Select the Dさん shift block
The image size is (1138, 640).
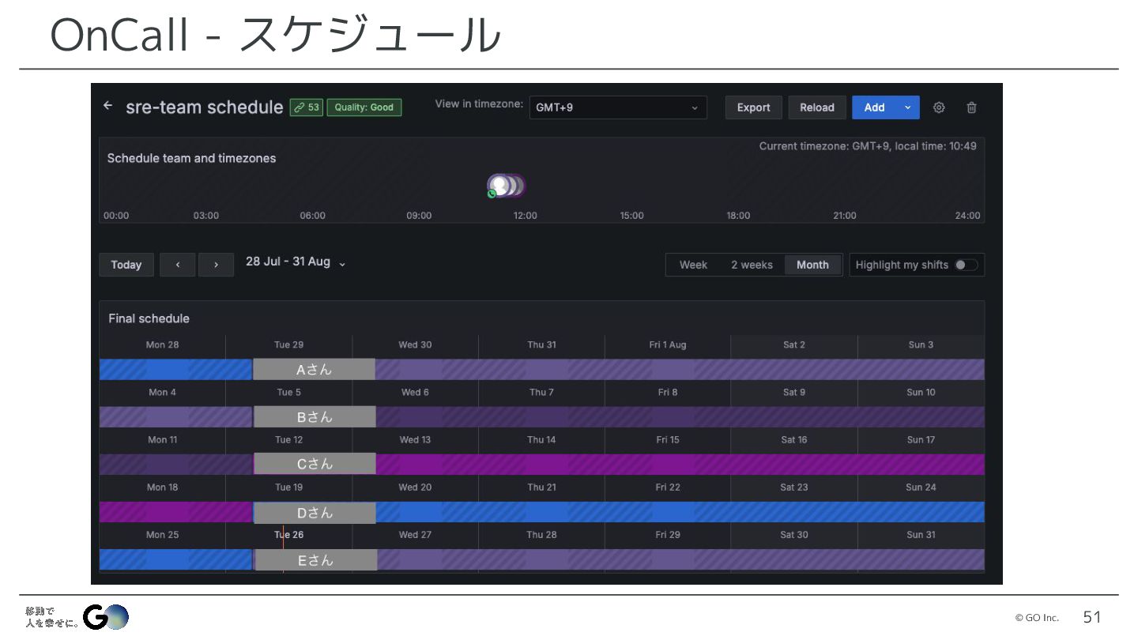coord(315,513)
